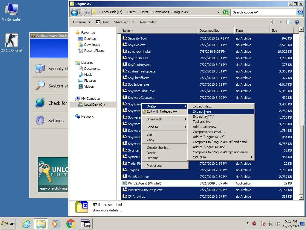Open the view options dropdown arrow

click(281, 22)
